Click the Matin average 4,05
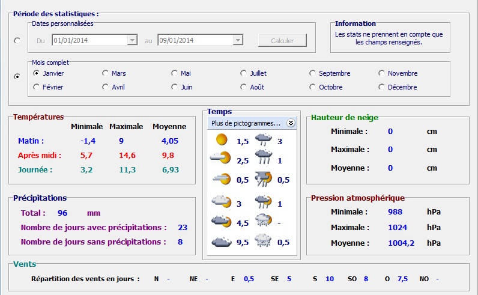The width and height of the screenshot is (478, 295). tap(170, 141)
